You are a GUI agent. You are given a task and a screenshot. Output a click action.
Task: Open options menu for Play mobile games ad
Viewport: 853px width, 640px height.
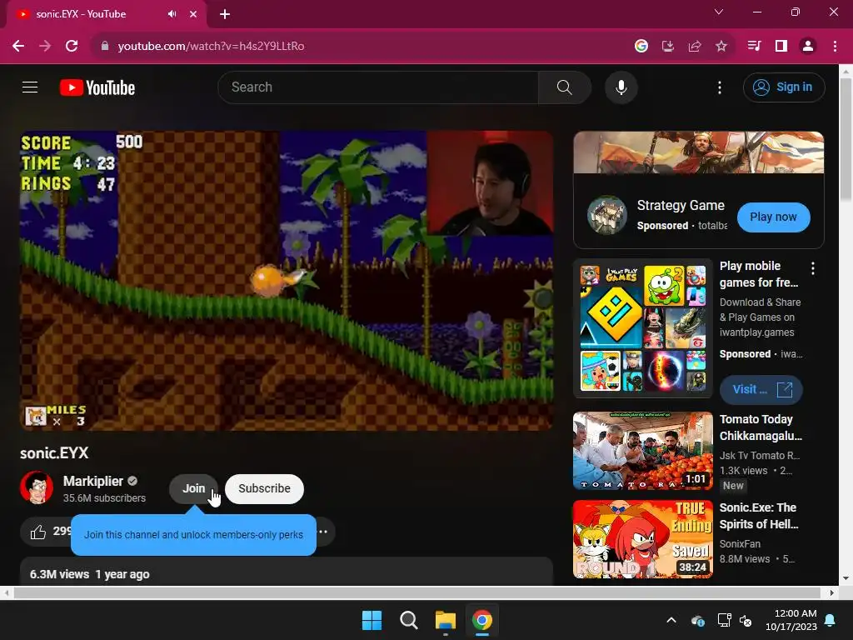[813, 267]
